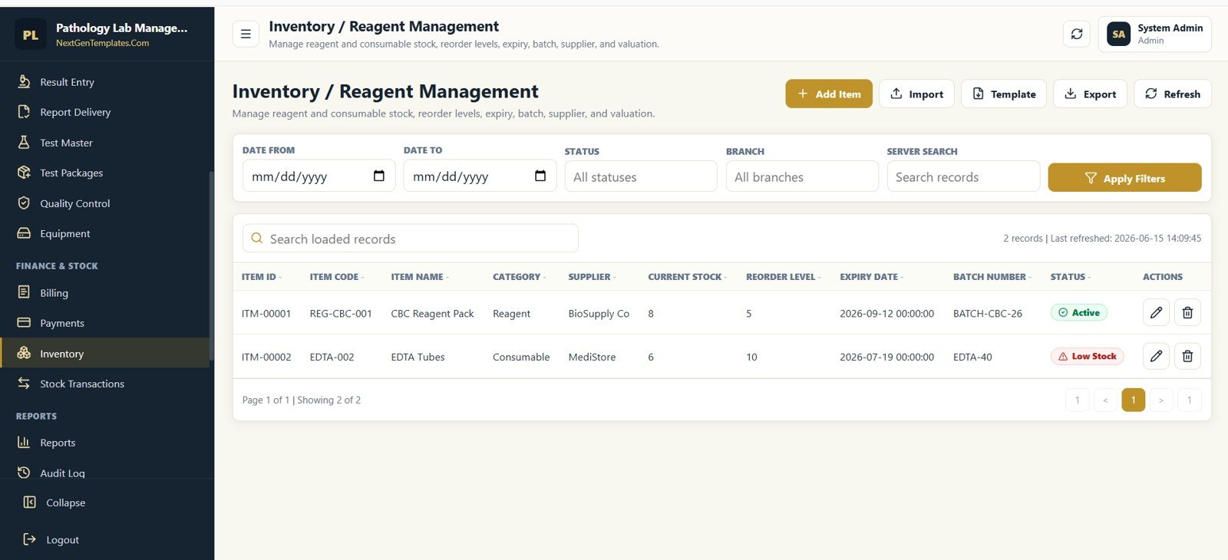1228x560 pixels.
Task: Click the Active status badge
Action: point(1078,312)
